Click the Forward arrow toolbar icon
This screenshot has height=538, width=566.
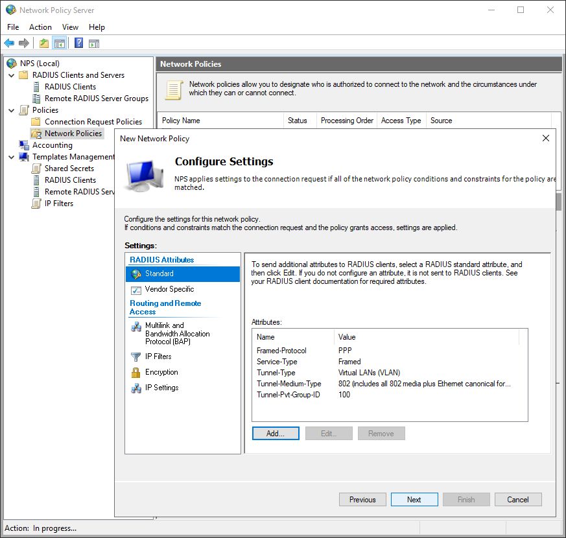pyautogui.click(x=24, y=43)
